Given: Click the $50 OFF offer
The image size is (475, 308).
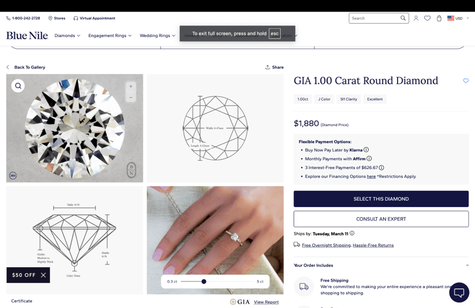Looking at the screenshot, I should coord(24,275).
